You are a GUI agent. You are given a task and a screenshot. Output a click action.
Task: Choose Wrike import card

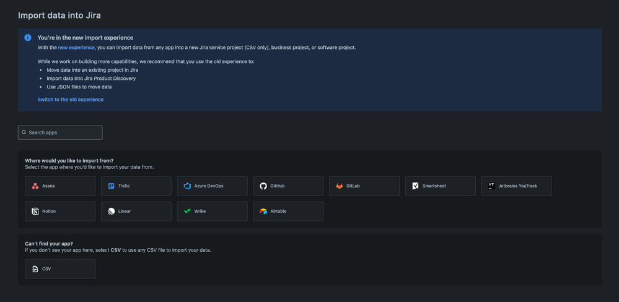213,211
